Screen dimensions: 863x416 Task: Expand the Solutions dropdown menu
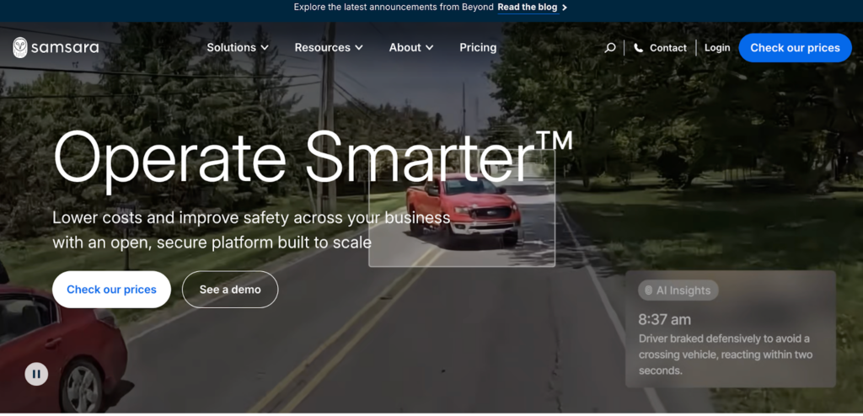click(x=237, y=48)
